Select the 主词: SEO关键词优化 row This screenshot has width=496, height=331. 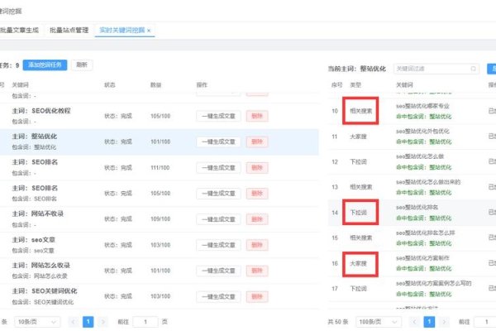[158, 296]
